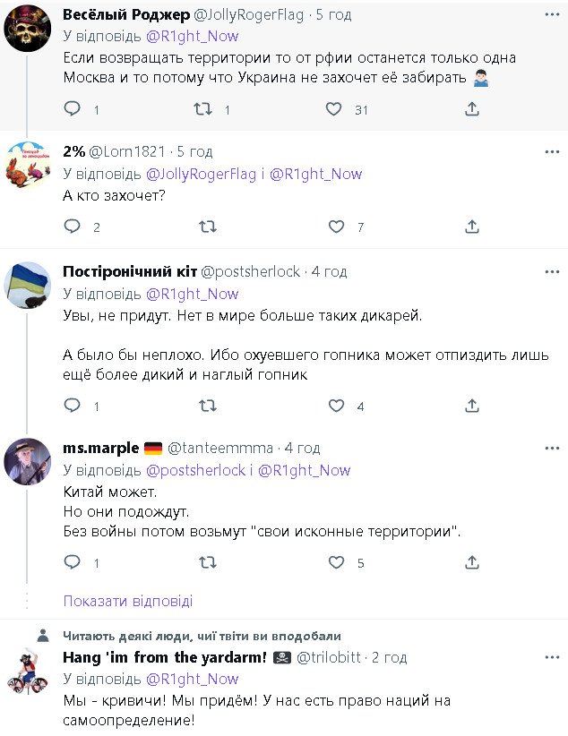Open @postsherlock mention in ms.marple's reply
This screenshot has height=736, width=568.
(195, 470)
